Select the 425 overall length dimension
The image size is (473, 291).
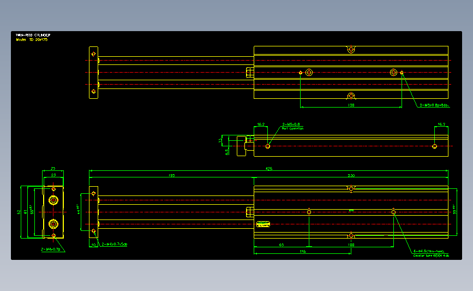pos(269,169)
